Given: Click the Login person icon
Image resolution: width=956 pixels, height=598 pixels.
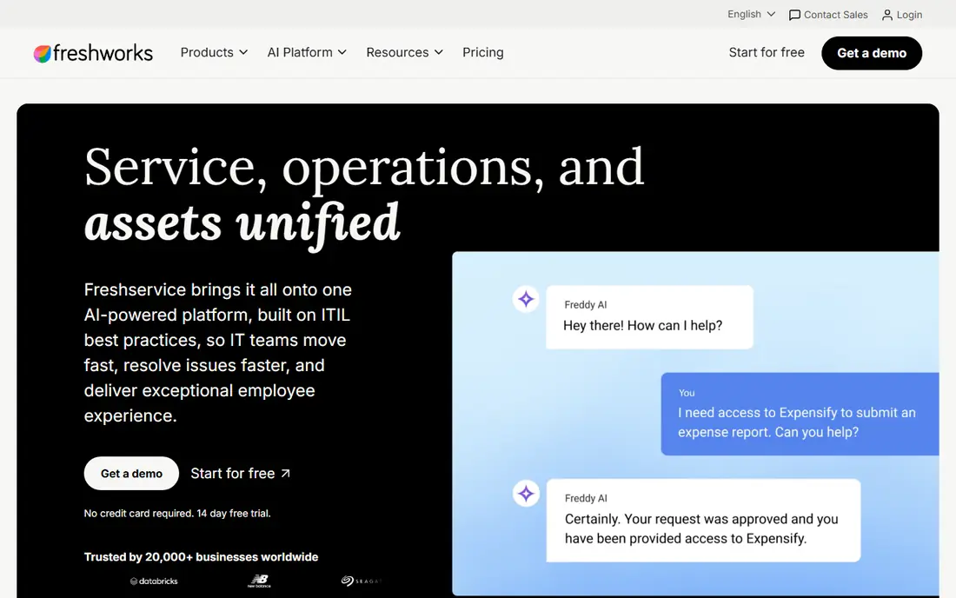Looking at the screenshot, I should pos(887,16).
